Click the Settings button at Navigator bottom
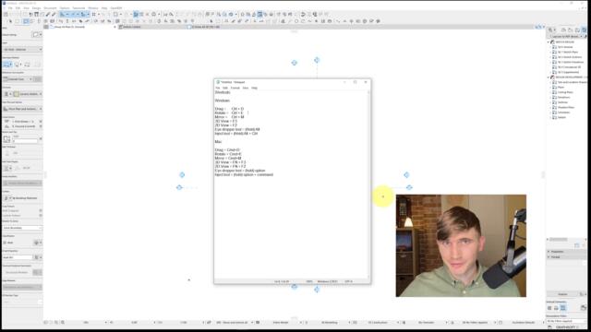 [562, 294]
